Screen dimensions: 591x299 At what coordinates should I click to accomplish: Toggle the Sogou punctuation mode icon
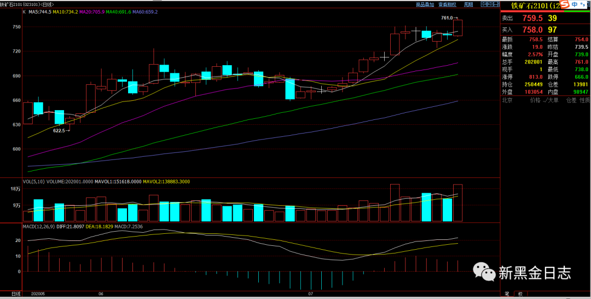point(582,4)
